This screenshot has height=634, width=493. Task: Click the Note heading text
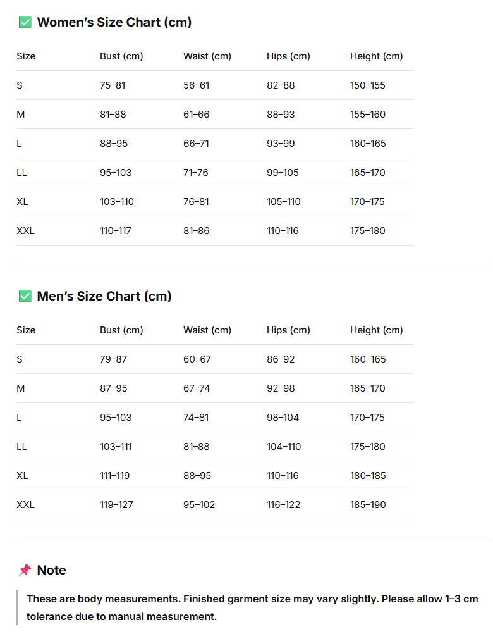click(51, 570)
